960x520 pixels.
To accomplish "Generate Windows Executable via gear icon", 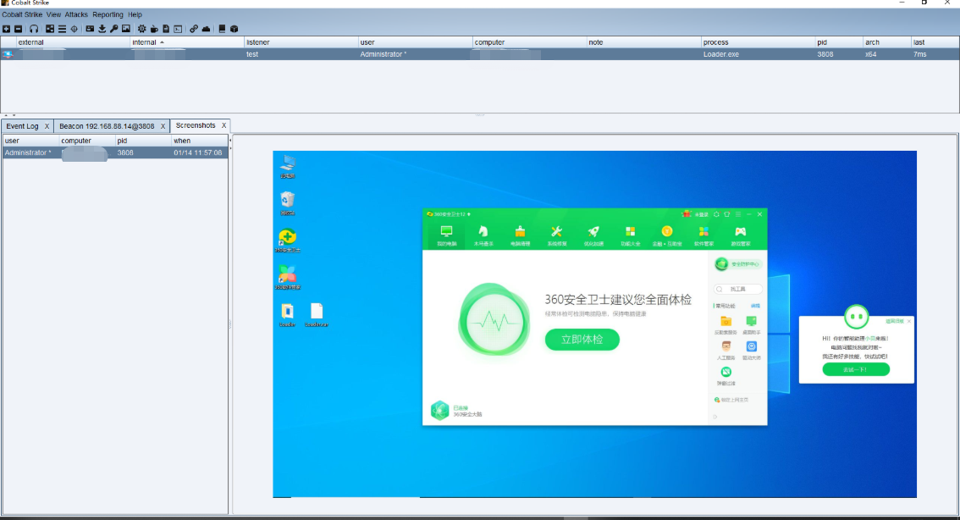I will pos(142,29).
